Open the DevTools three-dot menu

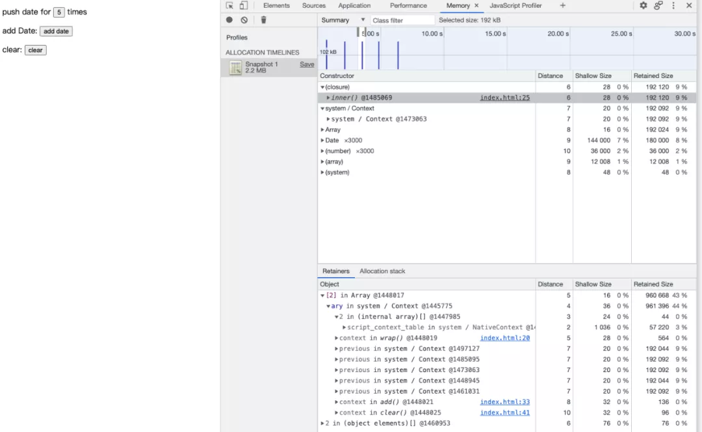pos(673,5)
